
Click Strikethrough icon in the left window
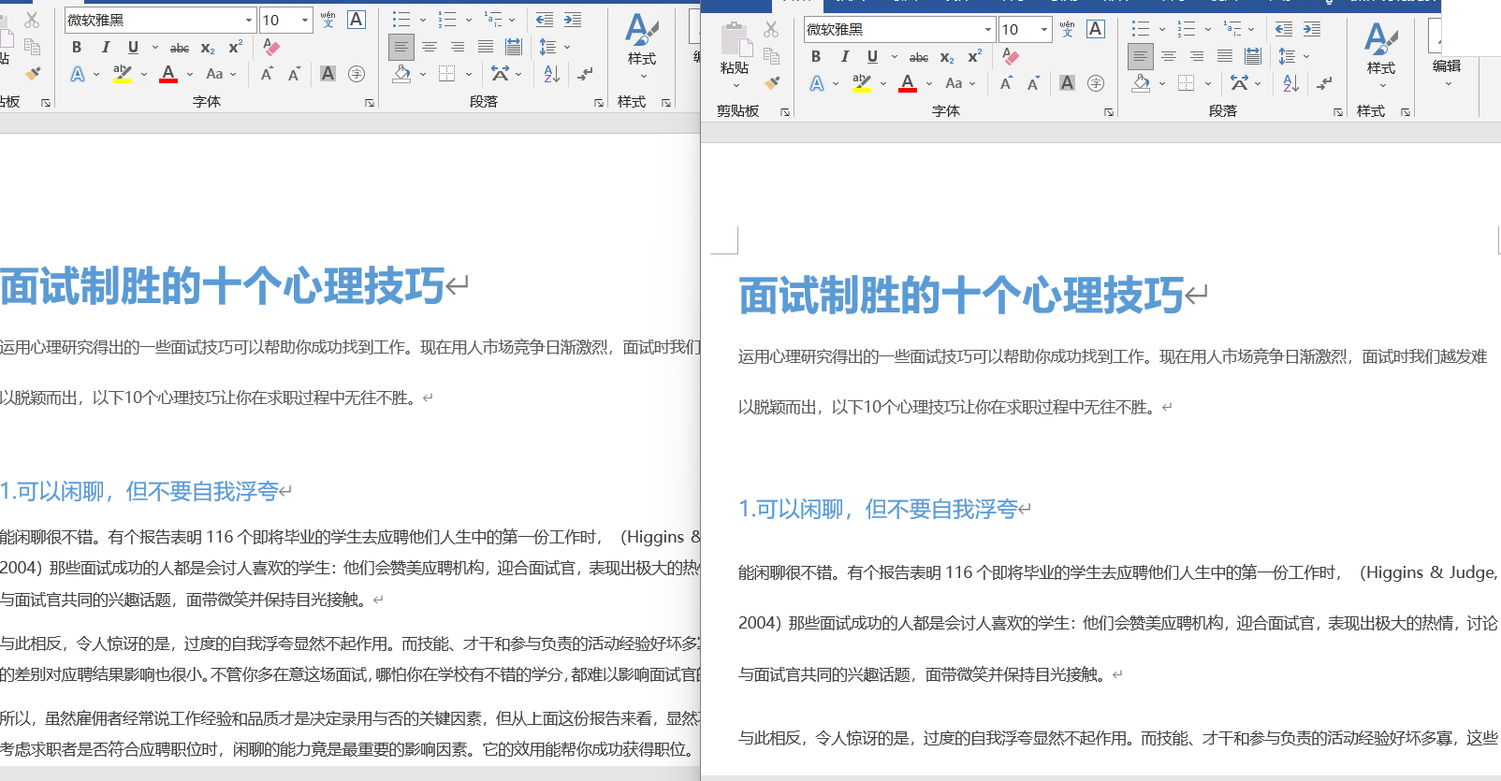click(180, 48)
